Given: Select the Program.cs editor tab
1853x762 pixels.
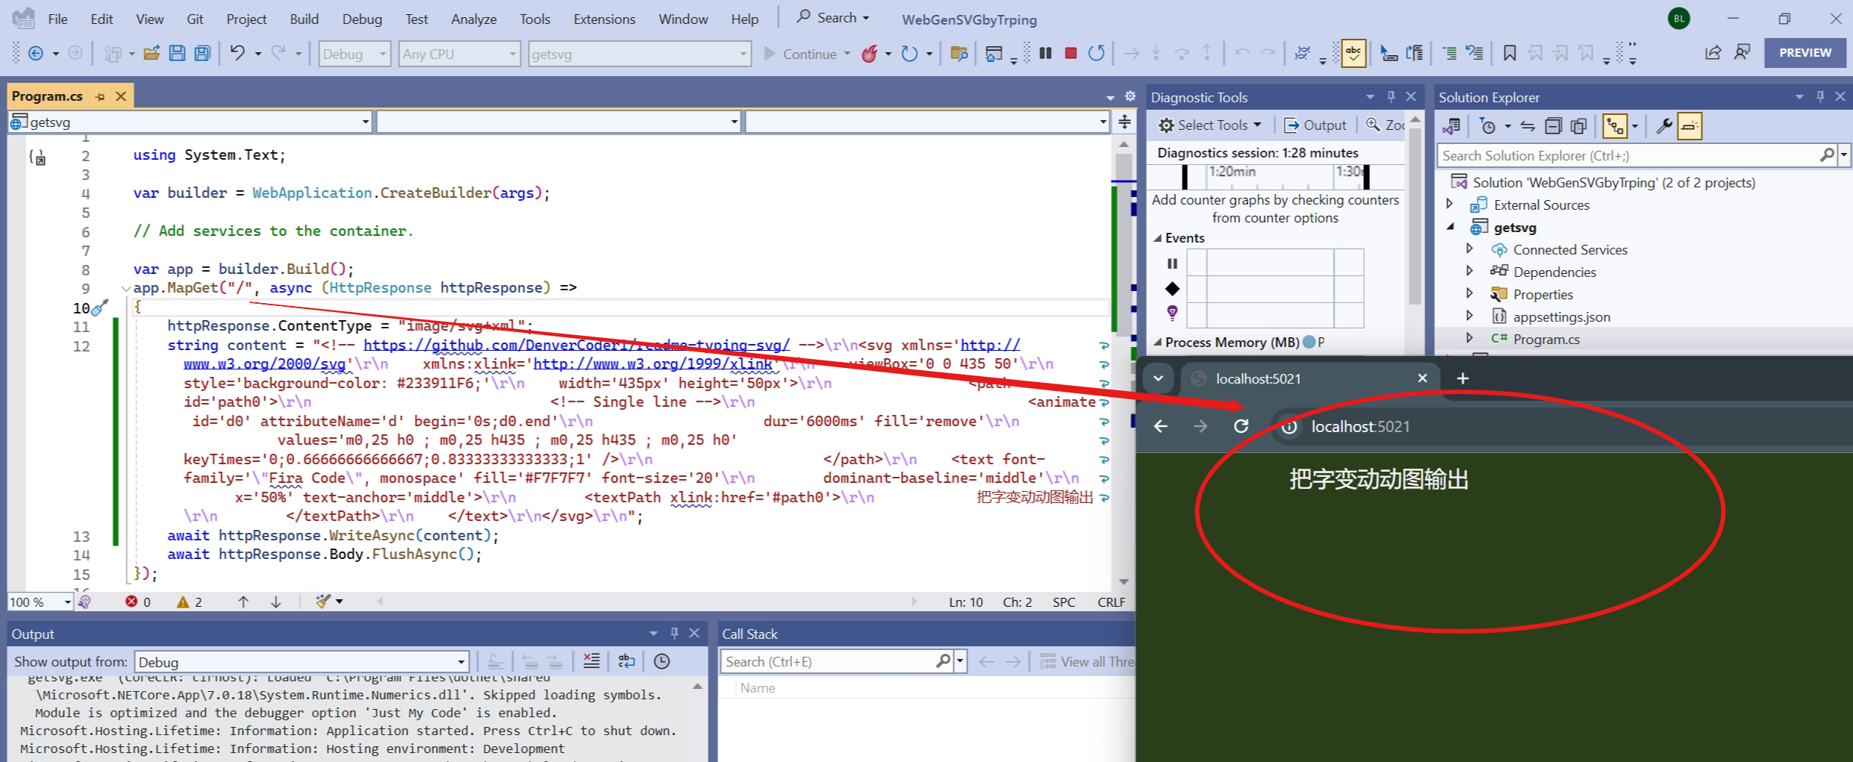Looking at the screenshot, I should point(48,96).
